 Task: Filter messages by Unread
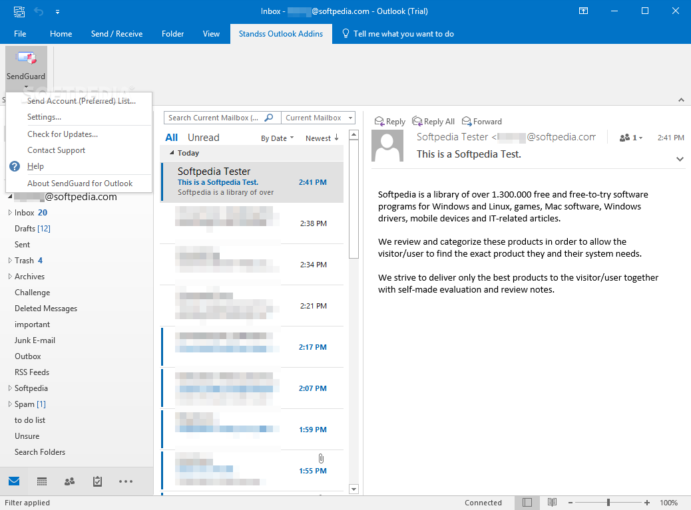[204, 138]
